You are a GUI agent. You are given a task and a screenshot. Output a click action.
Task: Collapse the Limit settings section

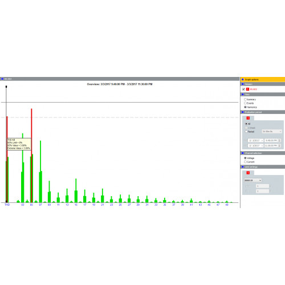point(243,167)
